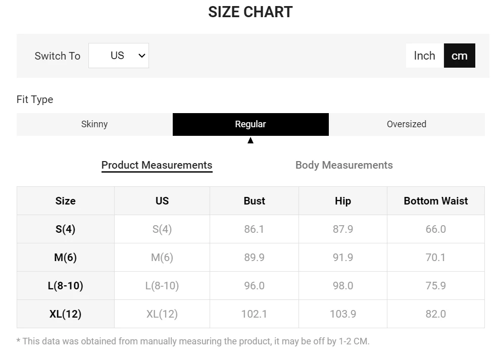Choose the Oversized fit type
Image resolution: width=496 pixels, height=358 pixels.
(407, 124)
